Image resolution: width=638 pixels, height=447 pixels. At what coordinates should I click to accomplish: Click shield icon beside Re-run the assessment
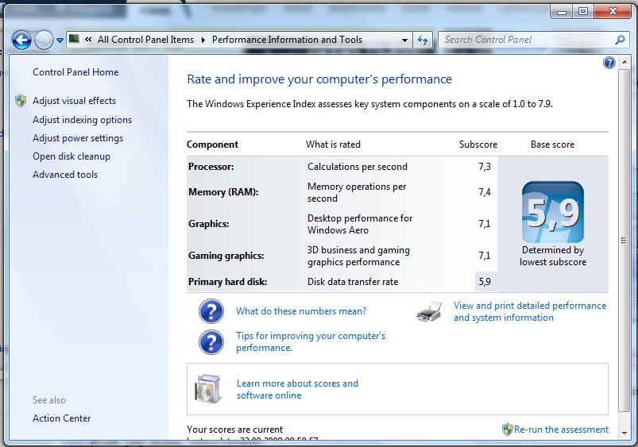click(508, 430)
